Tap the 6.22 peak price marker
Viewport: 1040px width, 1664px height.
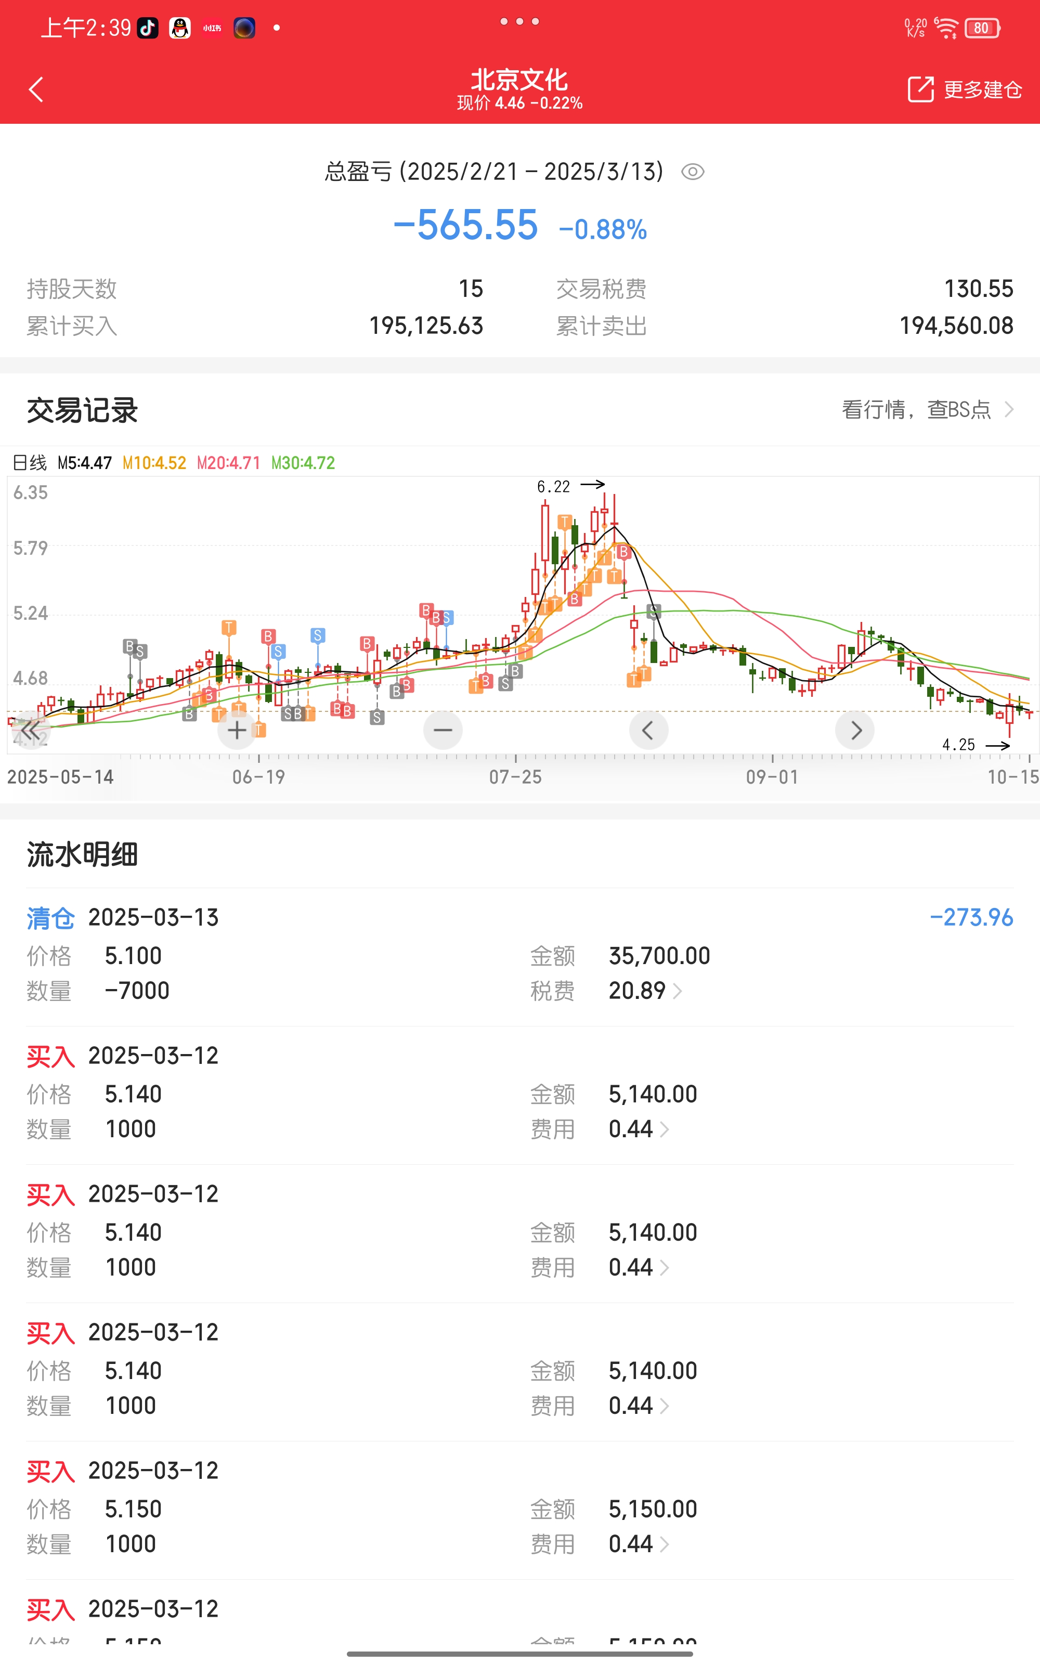pyautogui.click(x=554, y=487)
